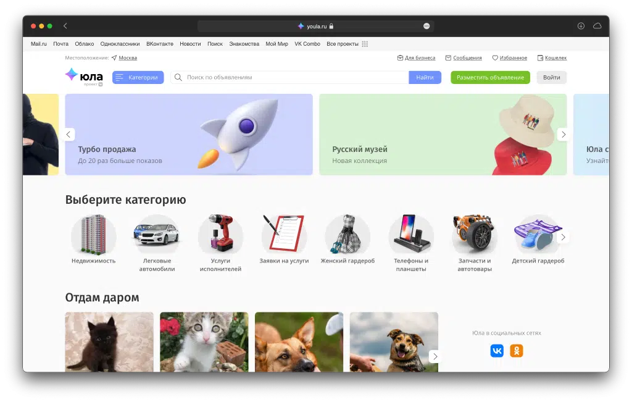The width and height of the screenshot is (632, 402).
Task: Click the briefcase icon beside Для бизнеса
Action: click(x=400, y=57)
